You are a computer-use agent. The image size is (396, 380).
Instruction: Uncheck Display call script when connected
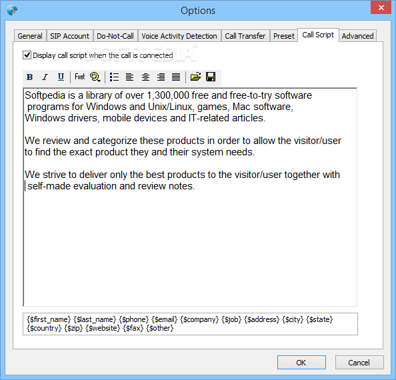[x=27, y=55]
